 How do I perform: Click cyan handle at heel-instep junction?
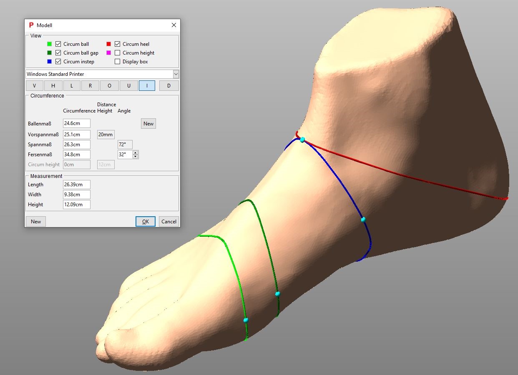302,140
